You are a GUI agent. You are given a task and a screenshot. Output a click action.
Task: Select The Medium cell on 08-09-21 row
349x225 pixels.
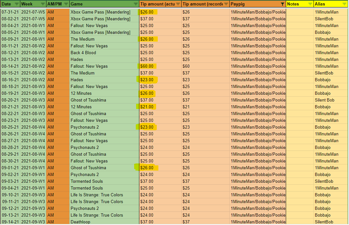[x=104, y=39]
